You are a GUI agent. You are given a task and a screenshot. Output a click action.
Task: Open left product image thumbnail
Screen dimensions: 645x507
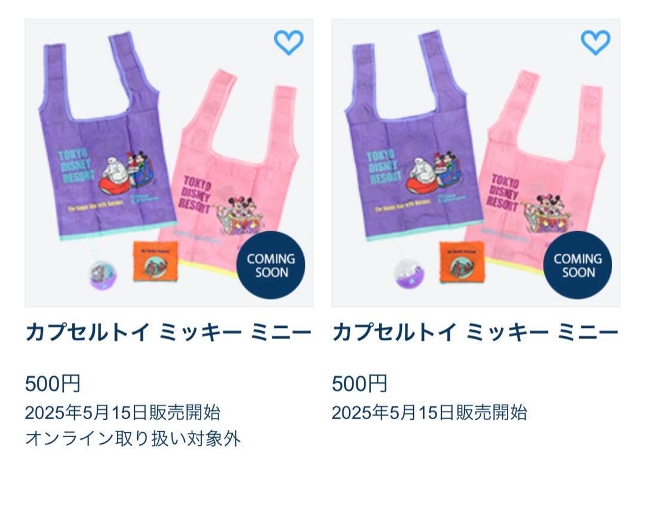tap(169, 163)
